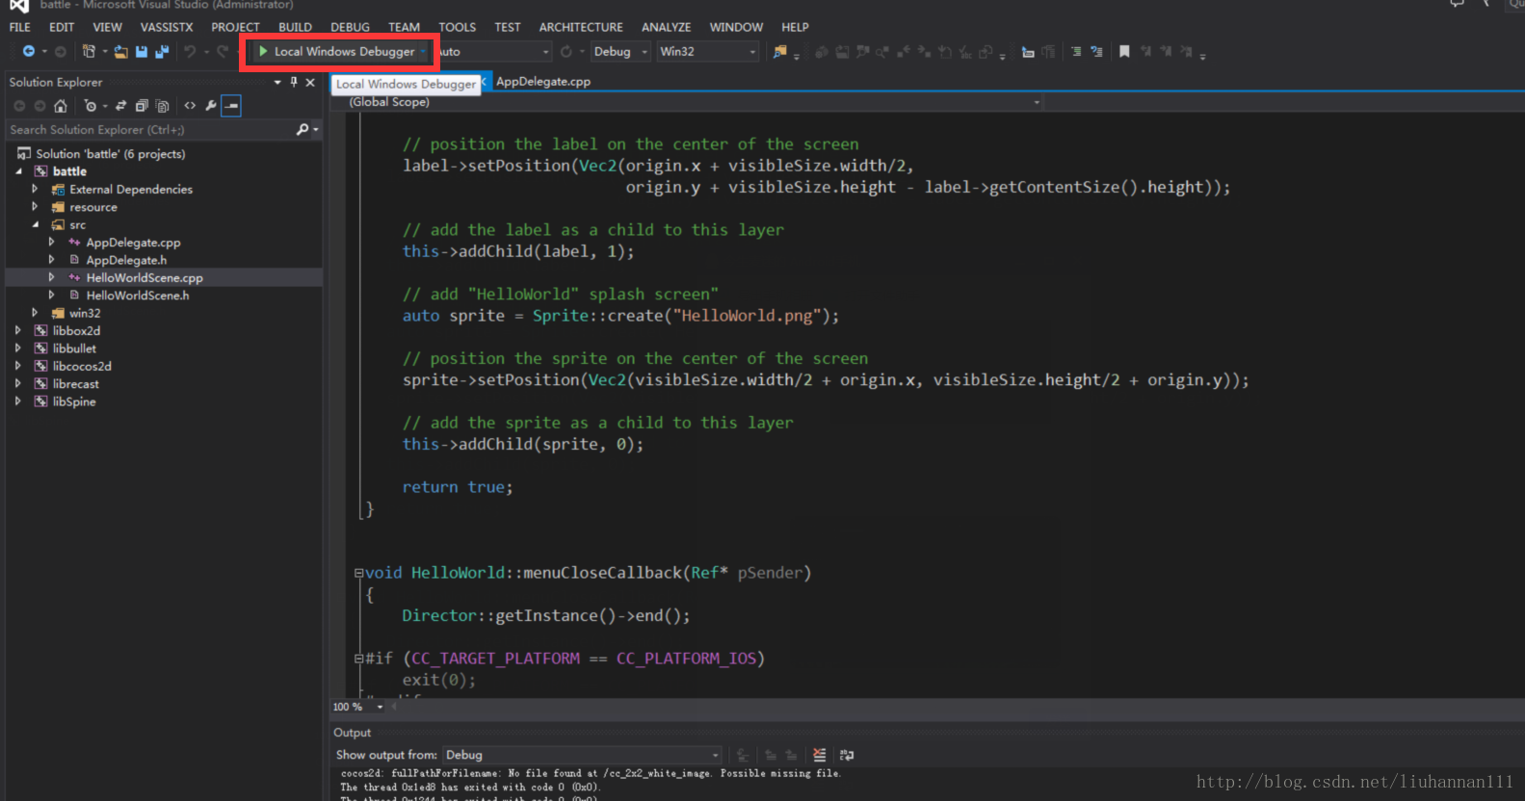
Task: Open the EDIT menu
Action: 62,27
